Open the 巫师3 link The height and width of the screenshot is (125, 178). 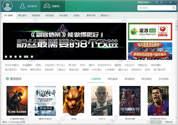point(147,69)
